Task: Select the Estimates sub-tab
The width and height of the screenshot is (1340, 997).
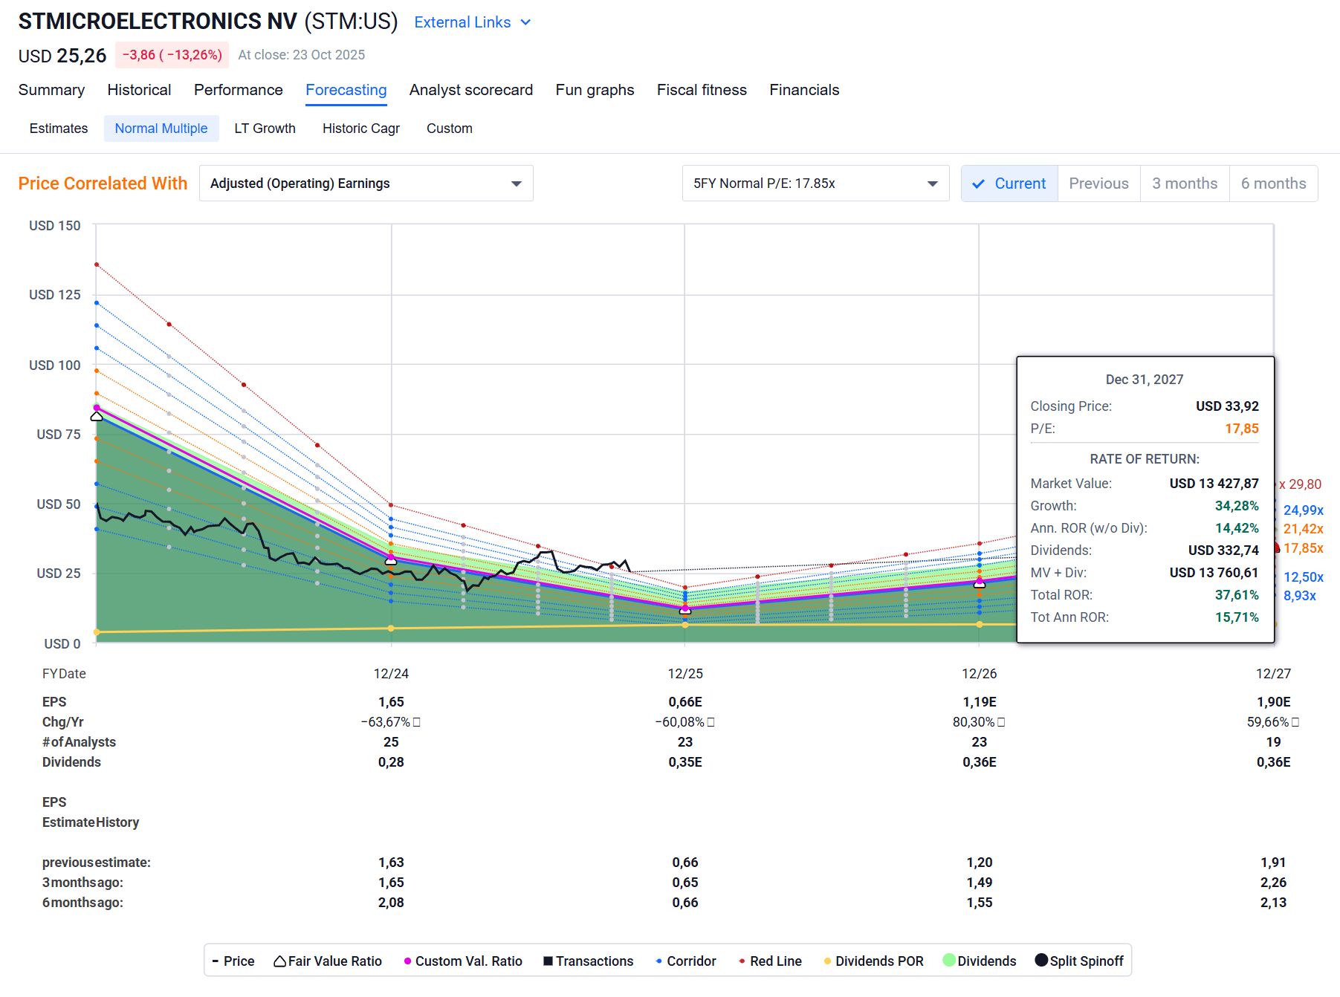Action: coord(59,129)
